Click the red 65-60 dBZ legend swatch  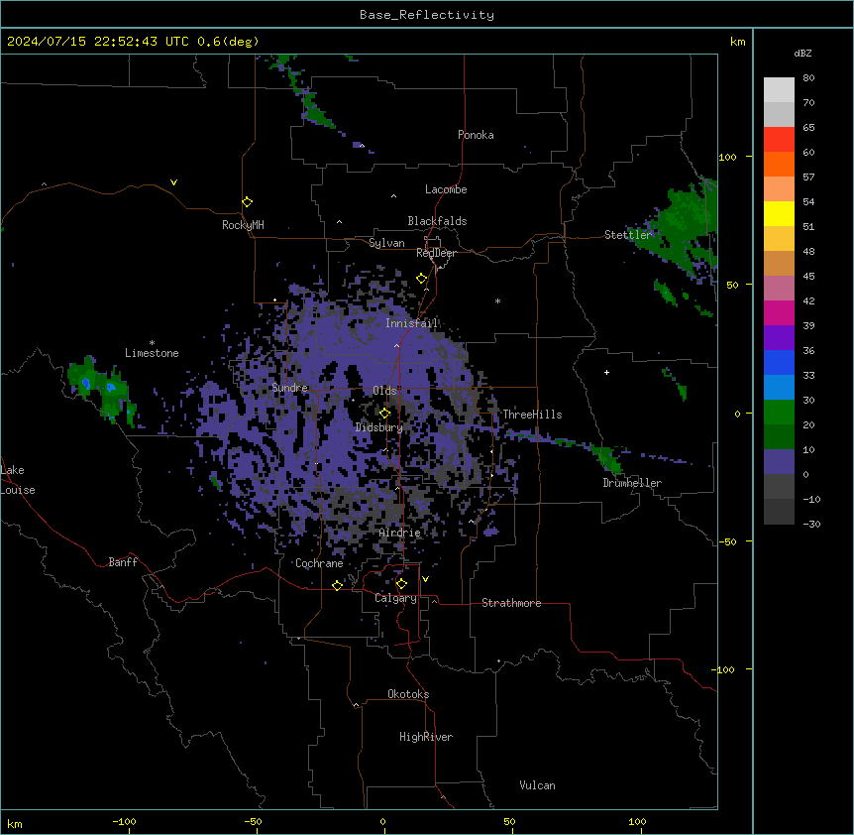coord(779,139)
